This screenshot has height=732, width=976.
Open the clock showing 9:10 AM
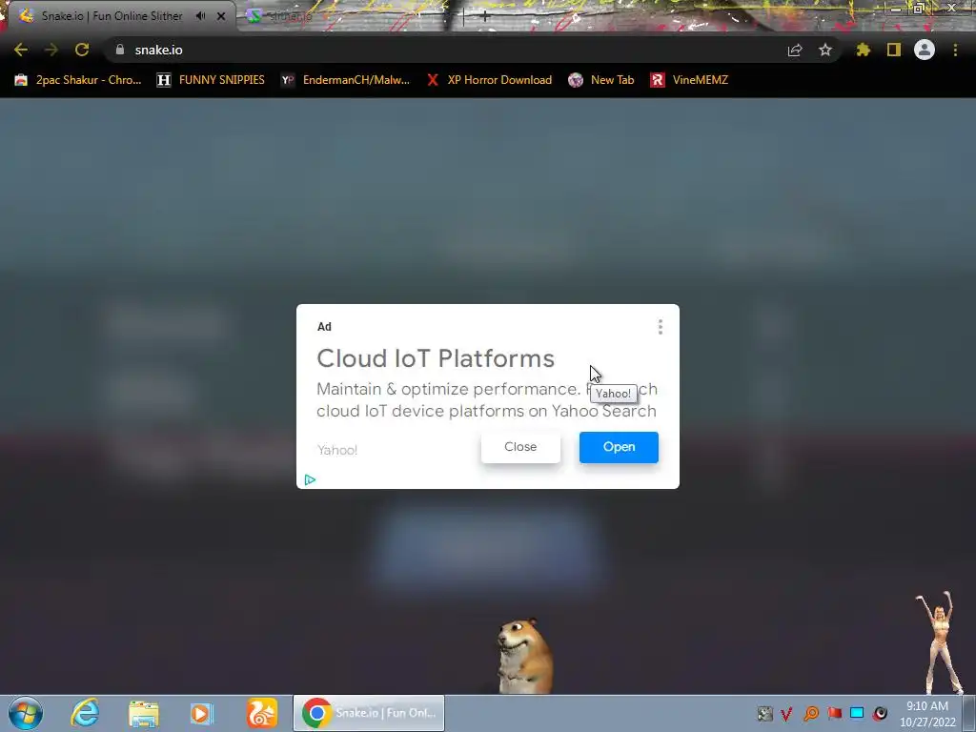coord(927,714)
